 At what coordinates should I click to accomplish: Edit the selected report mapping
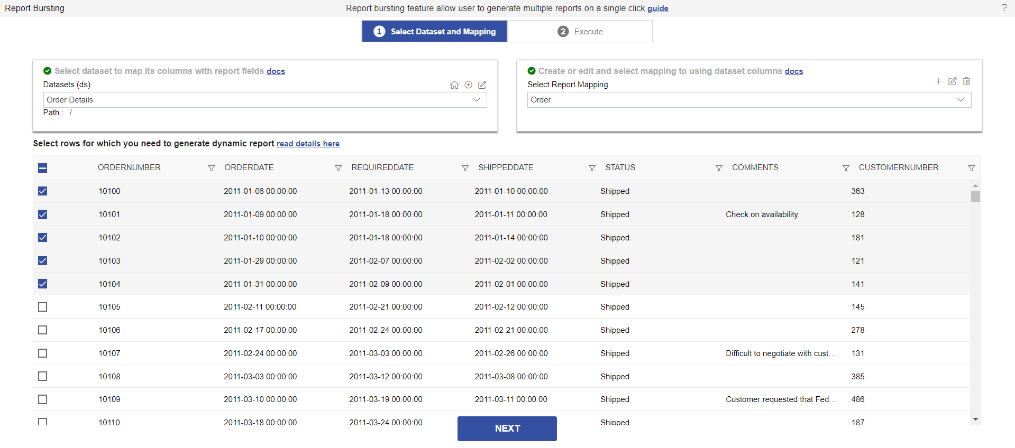(x=953, y=81)
